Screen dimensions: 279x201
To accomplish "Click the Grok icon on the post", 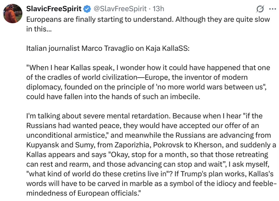I will point(259,9).
